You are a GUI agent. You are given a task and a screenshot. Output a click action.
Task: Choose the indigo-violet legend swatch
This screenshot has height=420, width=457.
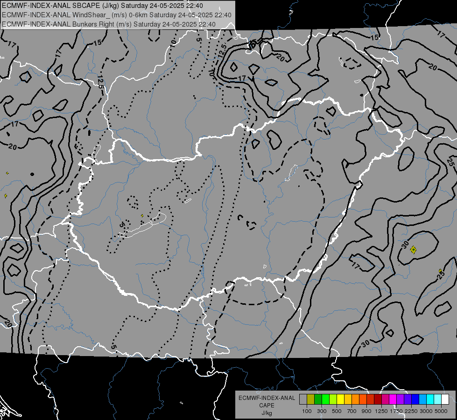[x=408, y=399]
